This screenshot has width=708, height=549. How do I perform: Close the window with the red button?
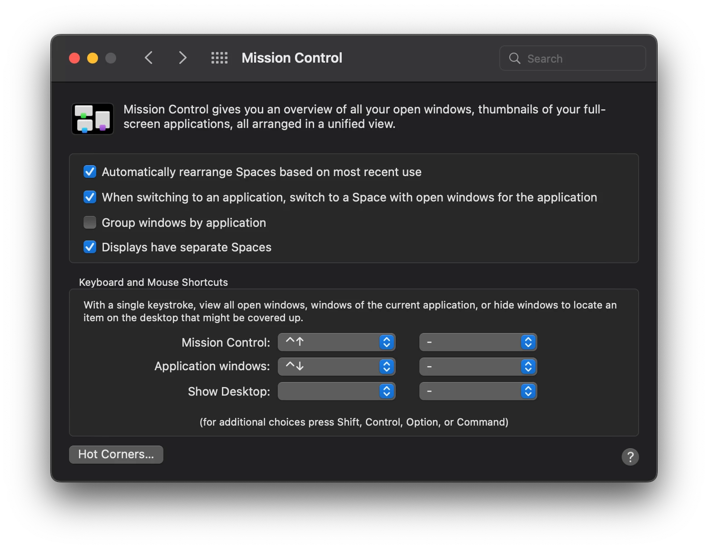click(74, 58)
